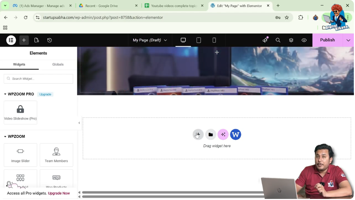The image size is (355, 200).
Task: Go back in browser history
Action: coord(6,17)
